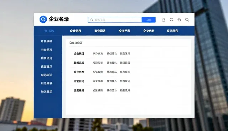Click the round blue 企业名录 logo icon
The image size is (228, 131).
click(x=43, y=19)
